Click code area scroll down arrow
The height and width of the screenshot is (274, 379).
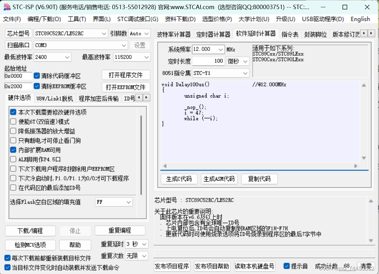[364, 158]
